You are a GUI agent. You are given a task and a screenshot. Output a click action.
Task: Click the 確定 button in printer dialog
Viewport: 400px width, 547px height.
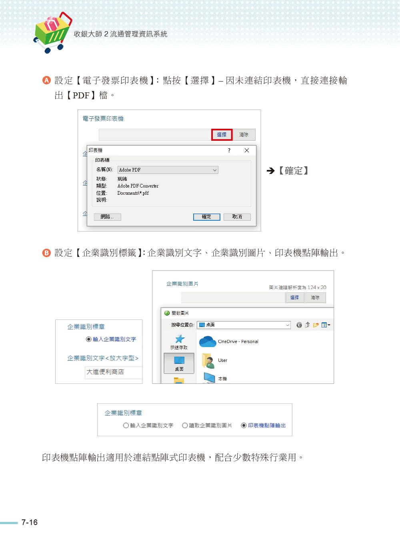point(206,217)
